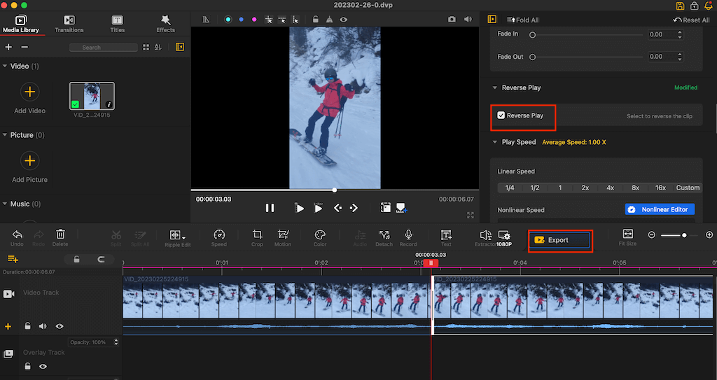Collapse the Reverse Play section
This screenshot has height=380, width=717.
tap(494, 88)
